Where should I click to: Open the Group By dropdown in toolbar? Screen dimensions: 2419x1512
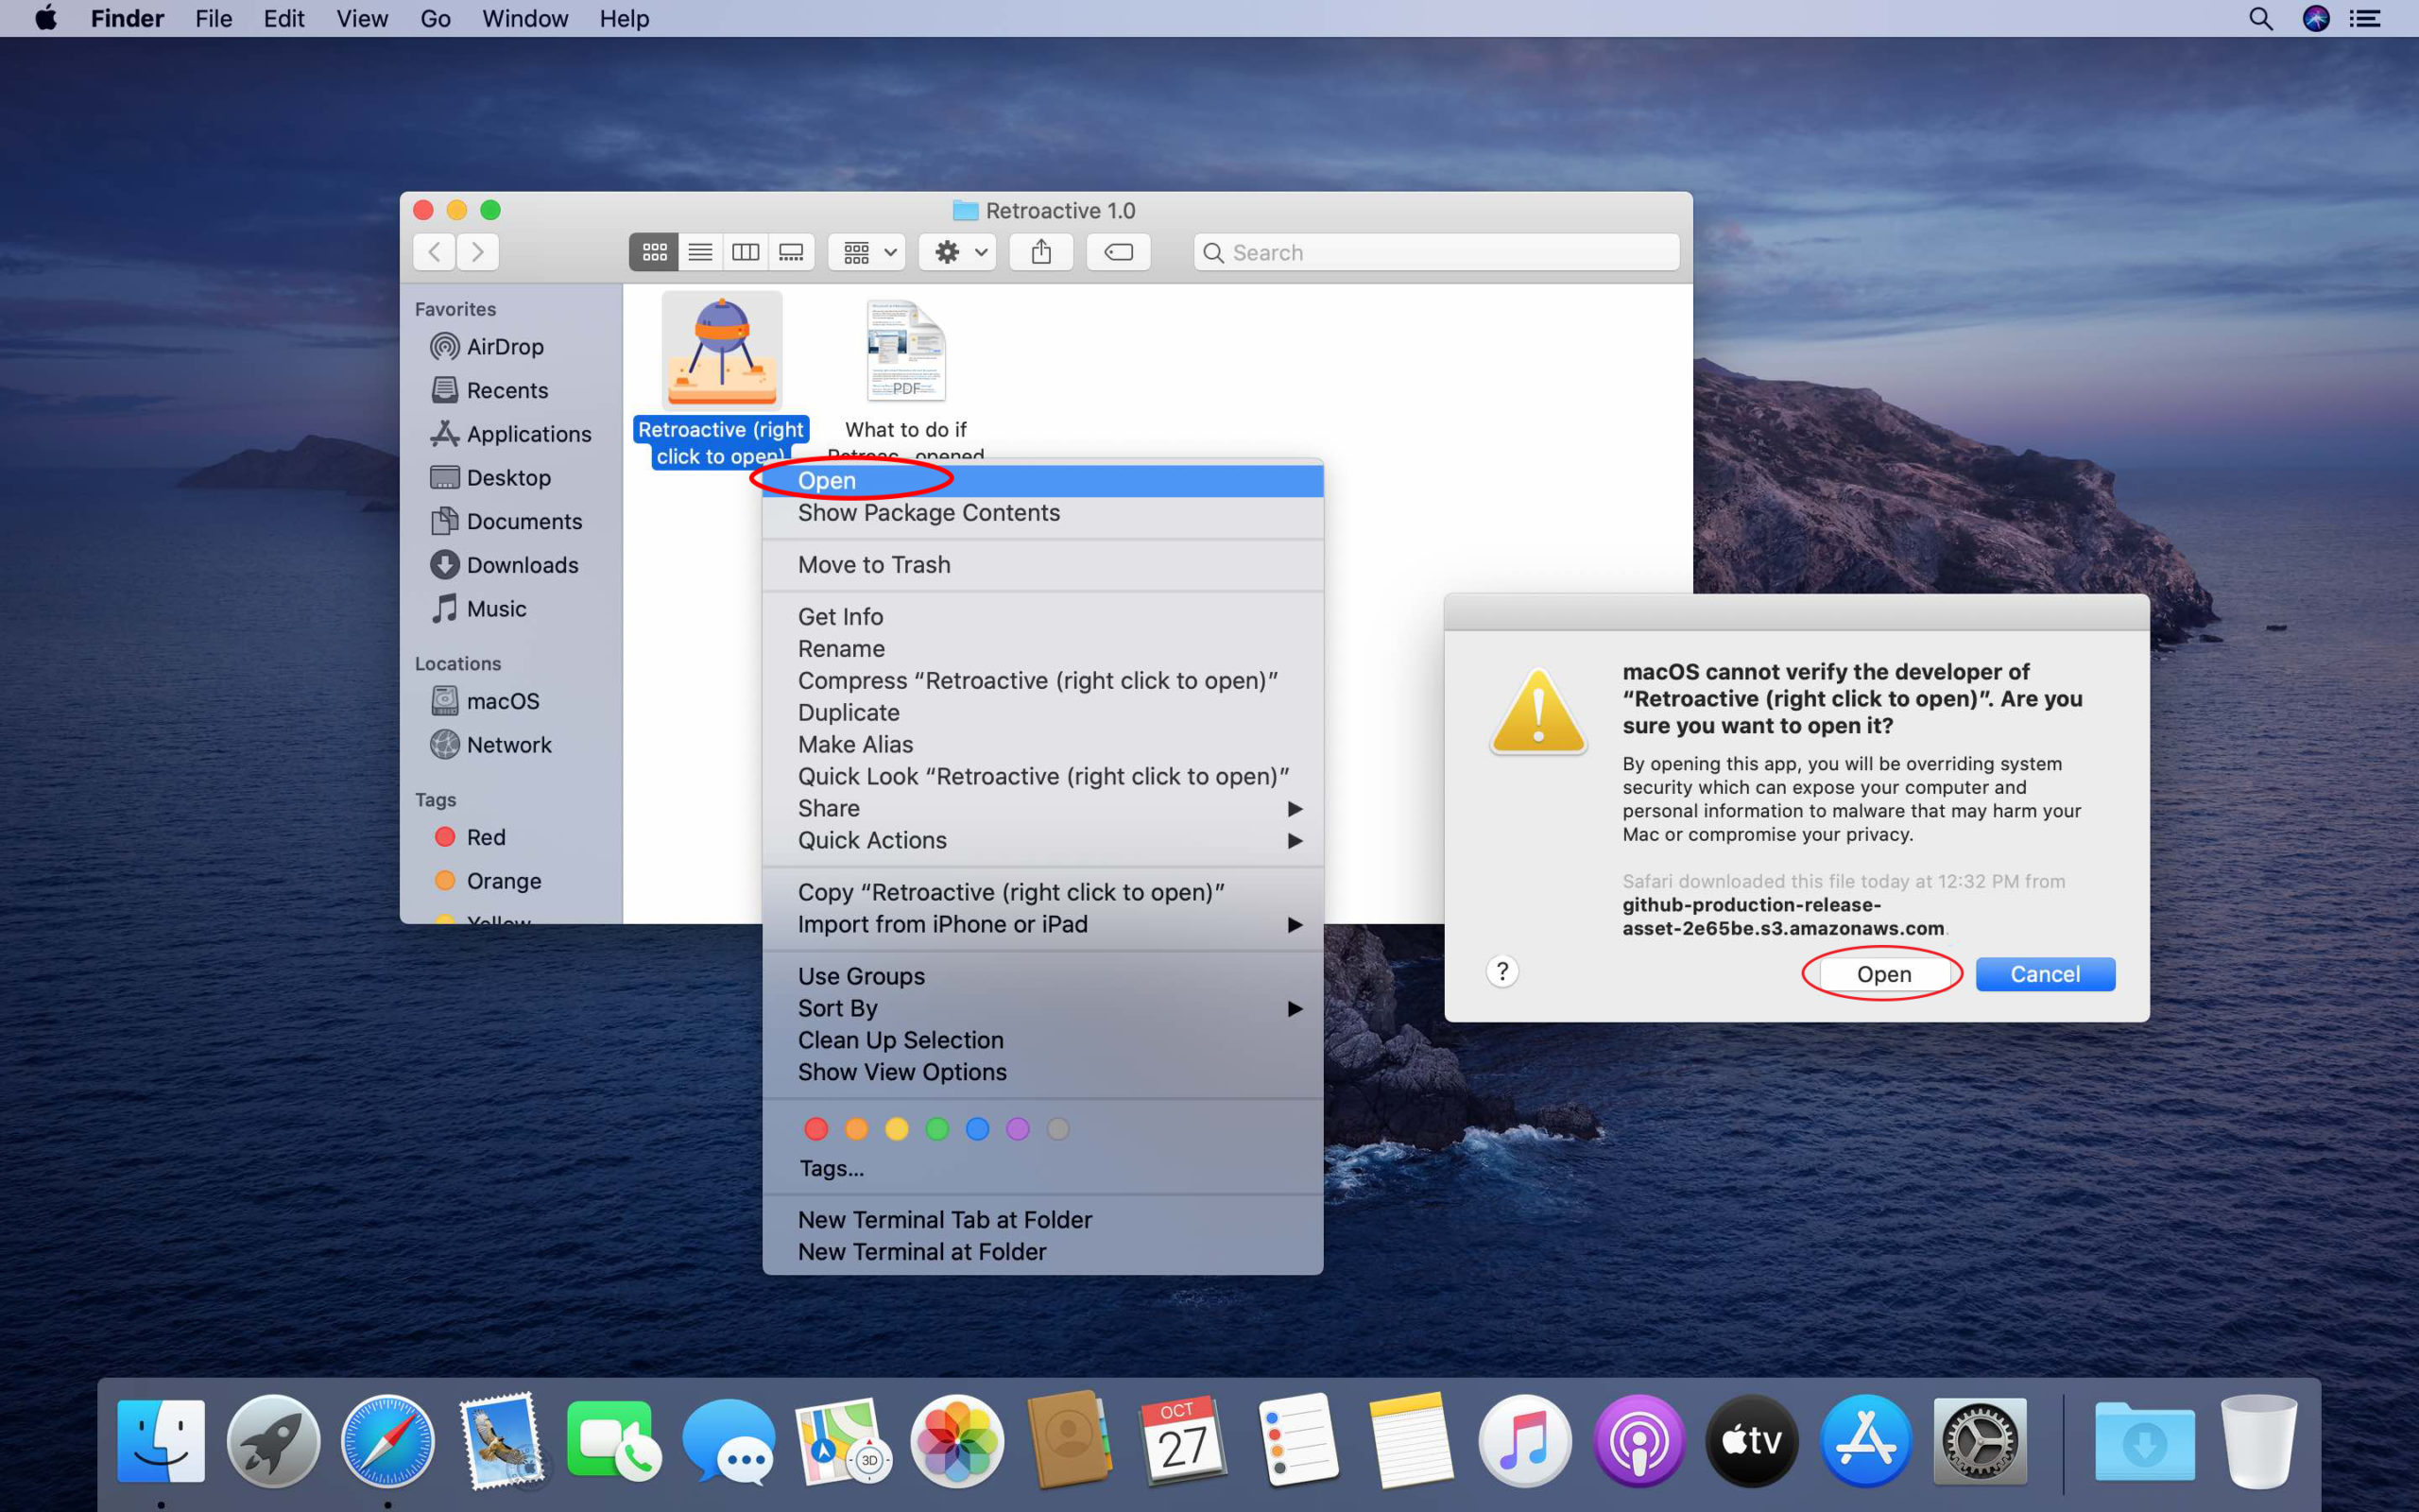tap(867, 252)
